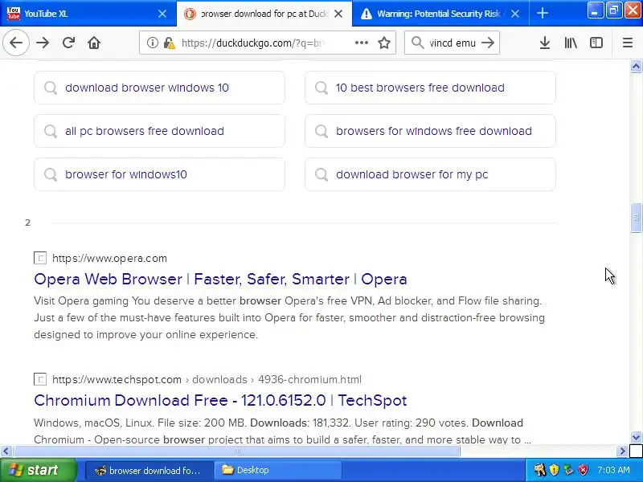
Task: Click the horizontal scrollbar thumb
Action: [237, 451]
